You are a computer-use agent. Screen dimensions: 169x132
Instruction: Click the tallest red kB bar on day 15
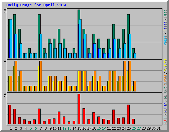point(79,109)
